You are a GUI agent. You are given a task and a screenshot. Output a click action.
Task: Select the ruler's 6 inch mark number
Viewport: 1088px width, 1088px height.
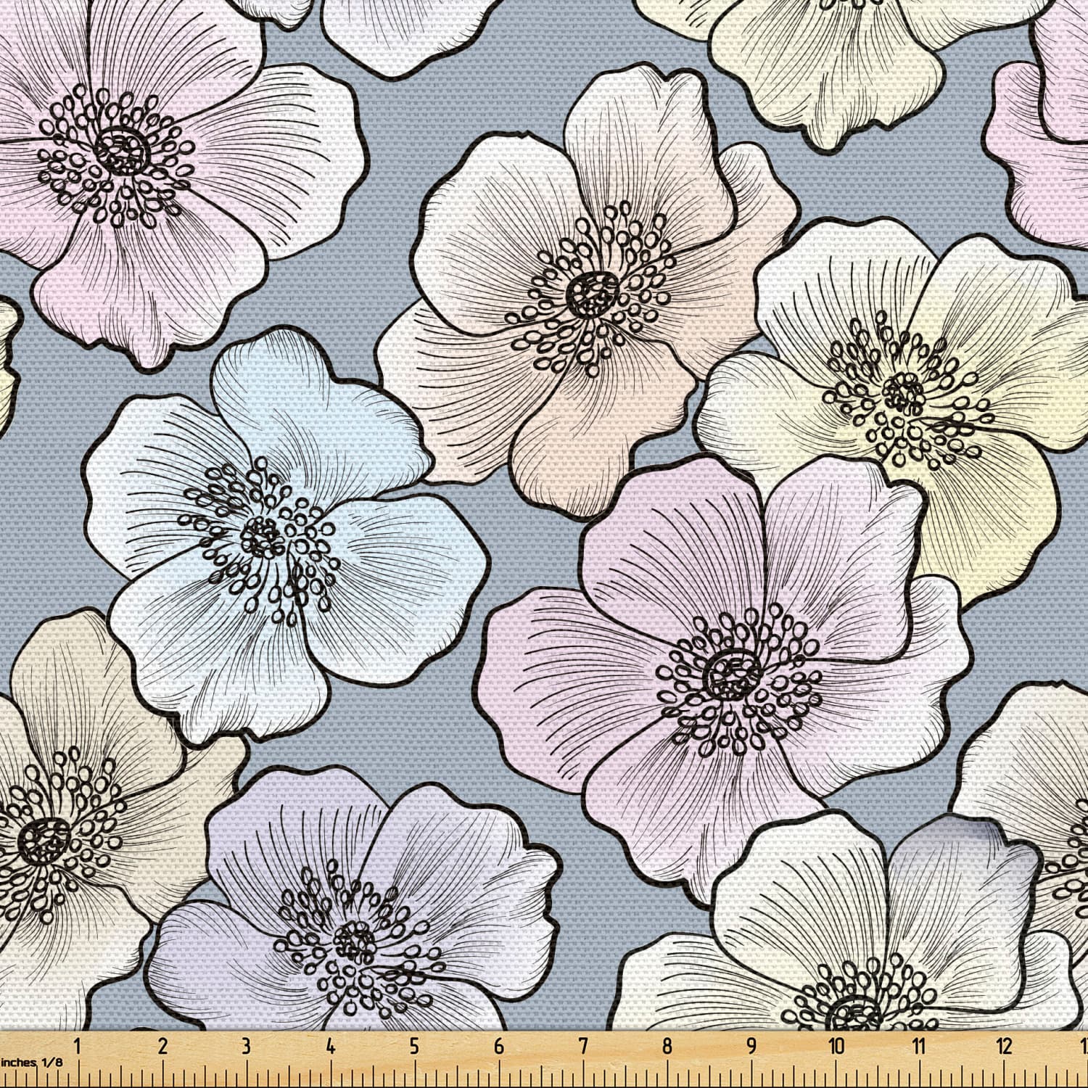click(x=498, y=1047)
